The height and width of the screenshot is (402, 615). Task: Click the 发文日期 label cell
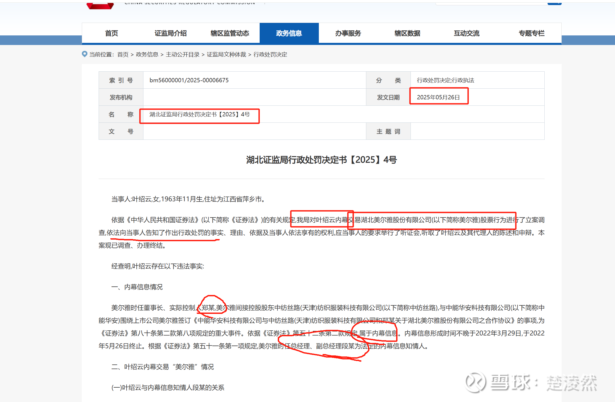388,97
